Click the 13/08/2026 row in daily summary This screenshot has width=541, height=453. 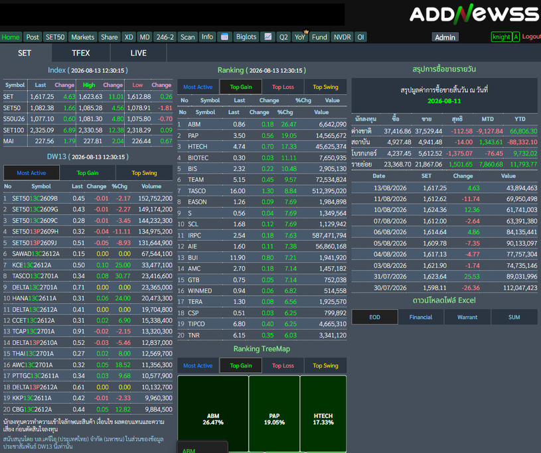[444, 188]
